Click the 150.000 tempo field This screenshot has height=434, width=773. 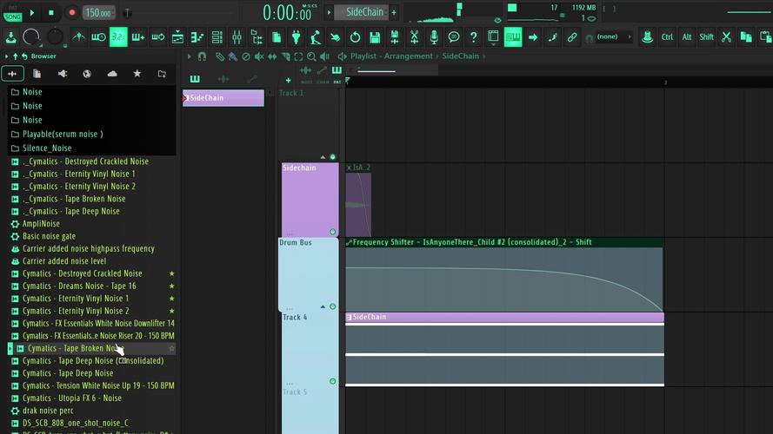coord(98,13)
